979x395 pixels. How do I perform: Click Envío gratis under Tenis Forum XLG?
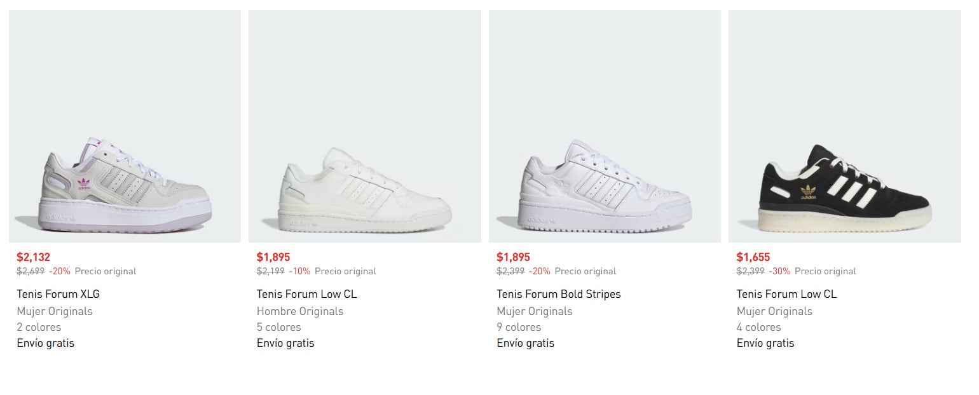(44, 343)
